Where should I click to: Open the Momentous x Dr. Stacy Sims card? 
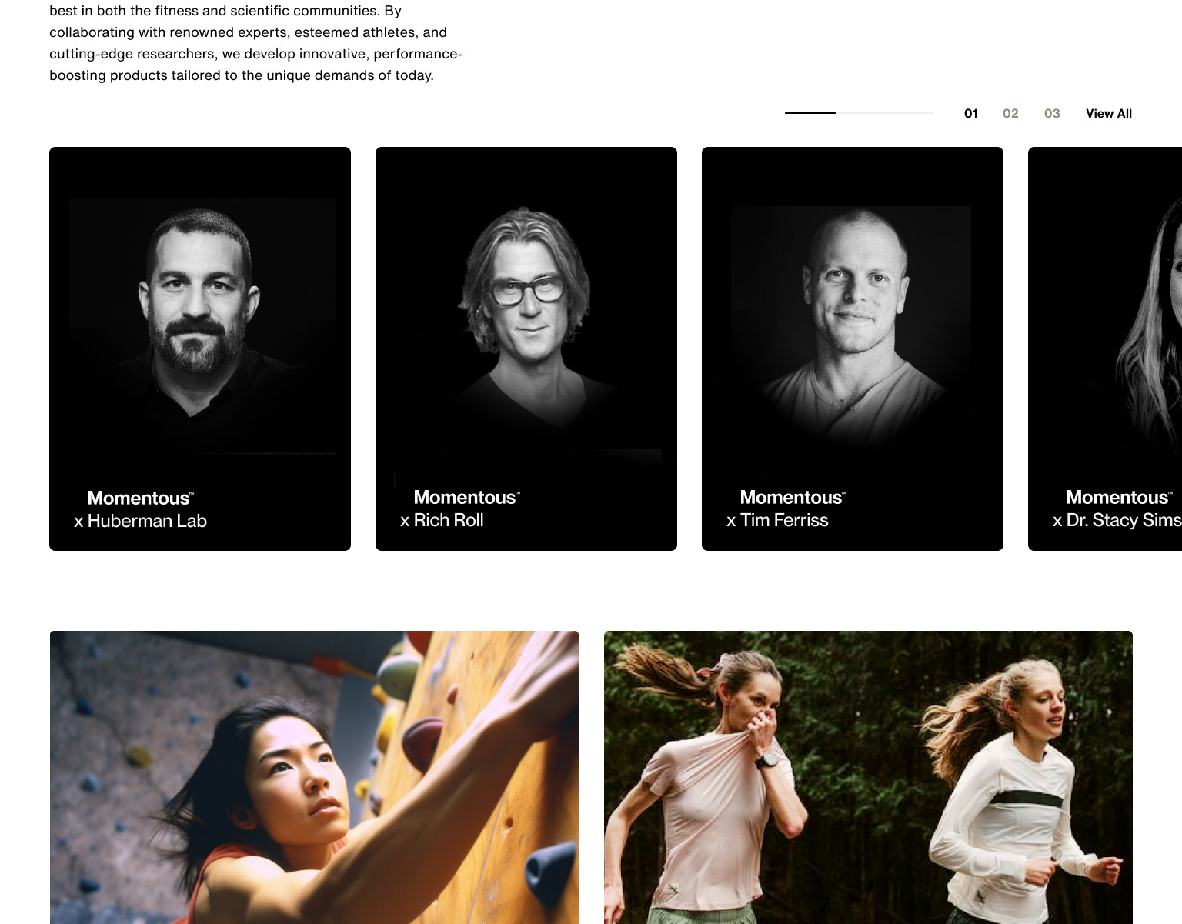click(x=1105, y=349)
